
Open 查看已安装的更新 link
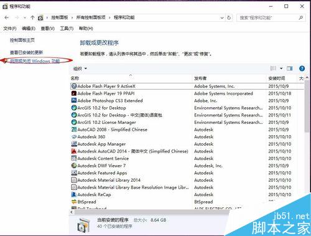27,52
